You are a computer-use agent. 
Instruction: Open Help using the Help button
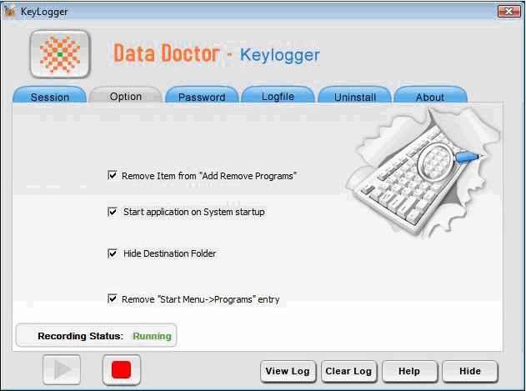(409, 371)
